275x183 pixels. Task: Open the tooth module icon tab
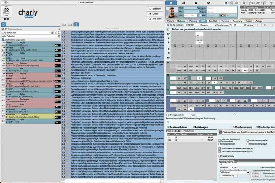click(x=171, y=3)
